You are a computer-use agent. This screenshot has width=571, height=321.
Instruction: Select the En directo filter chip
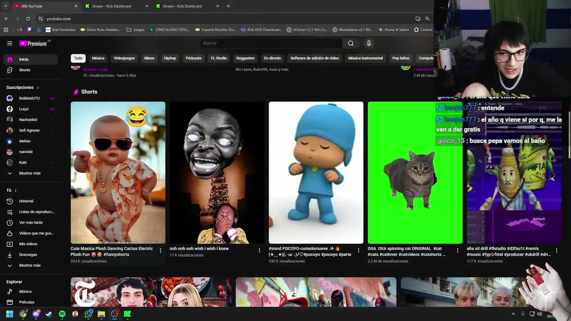coord(272,58)
